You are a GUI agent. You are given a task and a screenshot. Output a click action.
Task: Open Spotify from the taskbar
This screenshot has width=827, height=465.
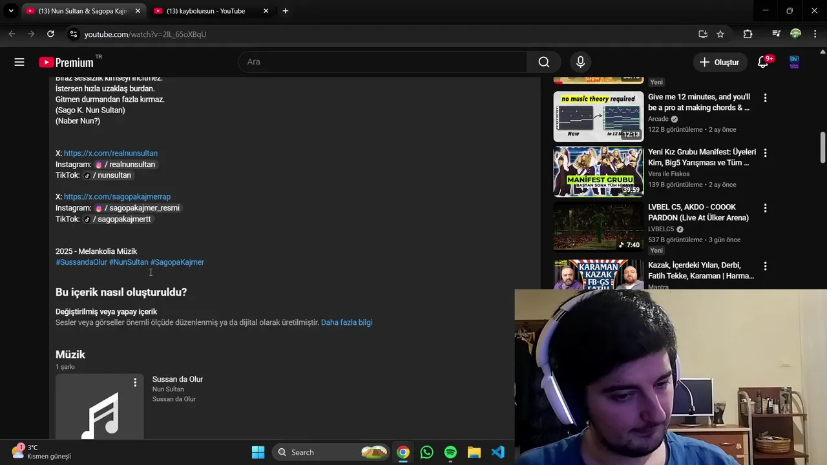[x=450, y=452]
